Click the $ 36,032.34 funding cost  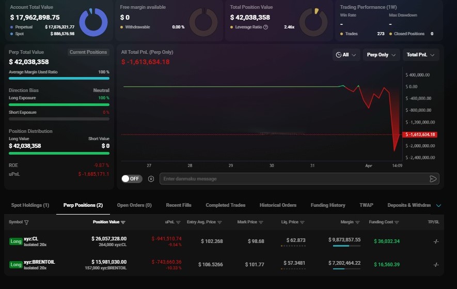coord(387,241)
